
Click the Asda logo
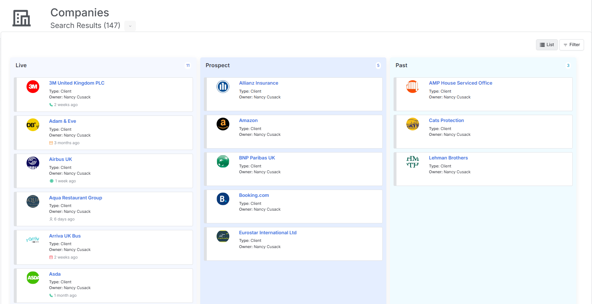coord(33,277)
